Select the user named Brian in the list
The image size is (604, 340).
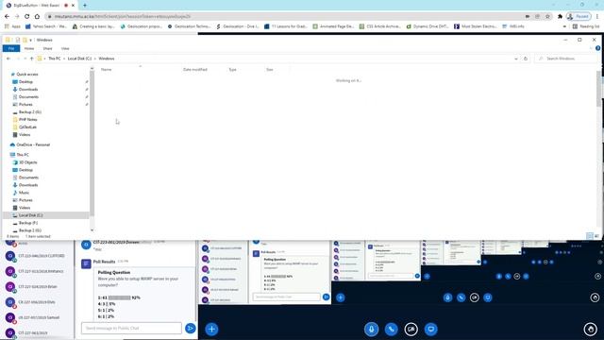pyautogui.click(x=38, y=287)
